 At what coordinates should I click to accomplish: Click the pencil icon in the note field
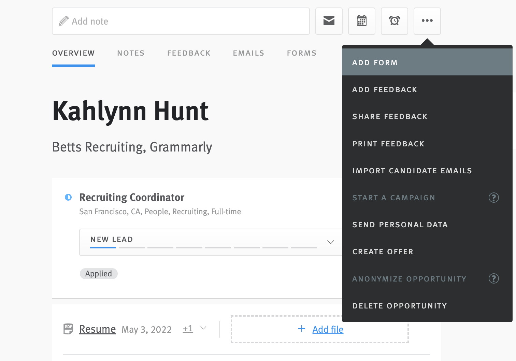pyautogui.click(x=63, y=21)
